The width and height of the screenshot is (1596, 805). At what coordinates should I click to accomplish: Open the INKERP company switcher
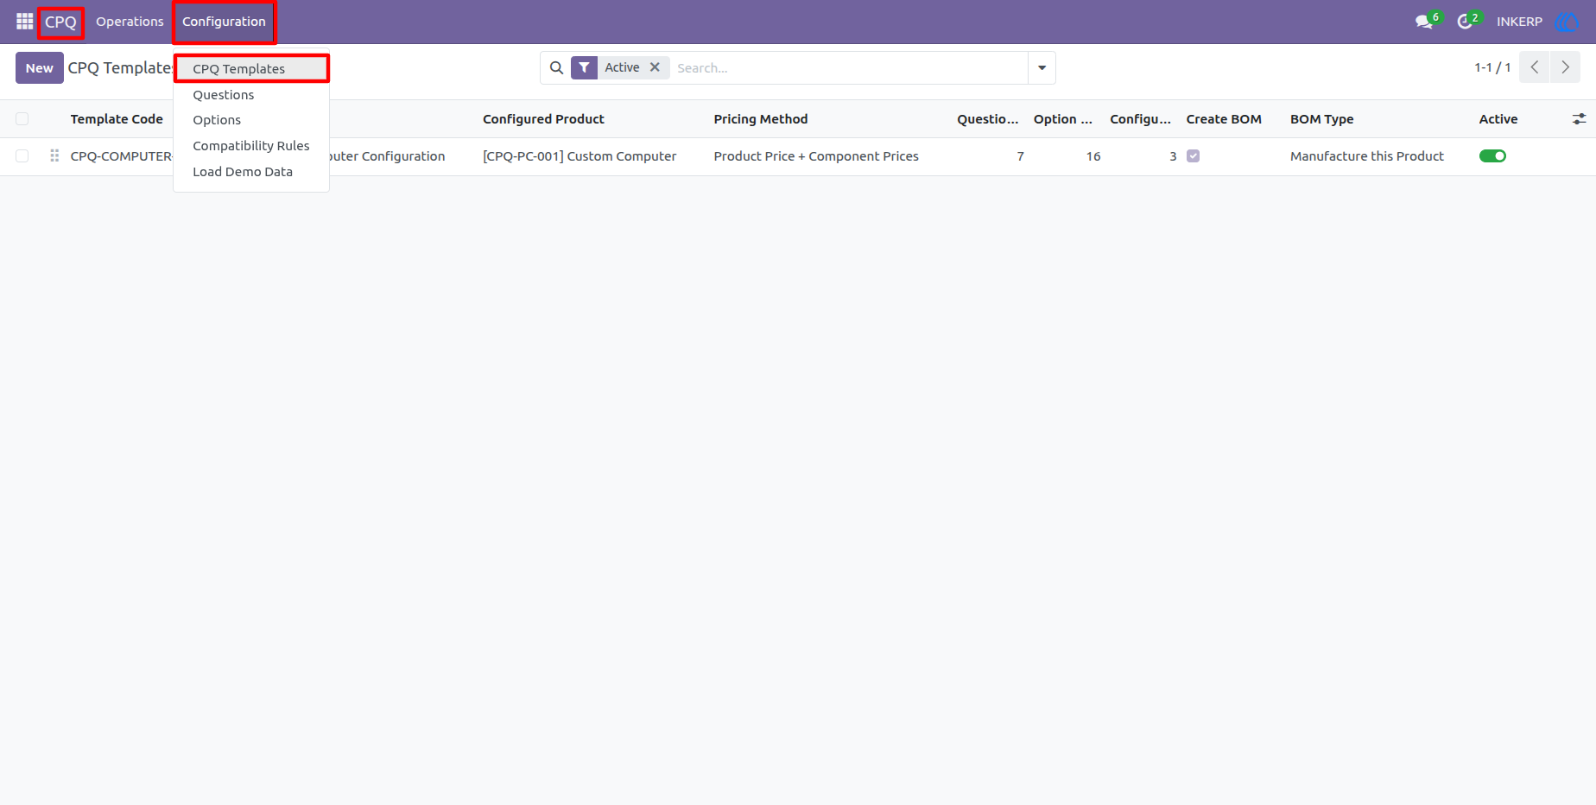(x=1519, y=22)
